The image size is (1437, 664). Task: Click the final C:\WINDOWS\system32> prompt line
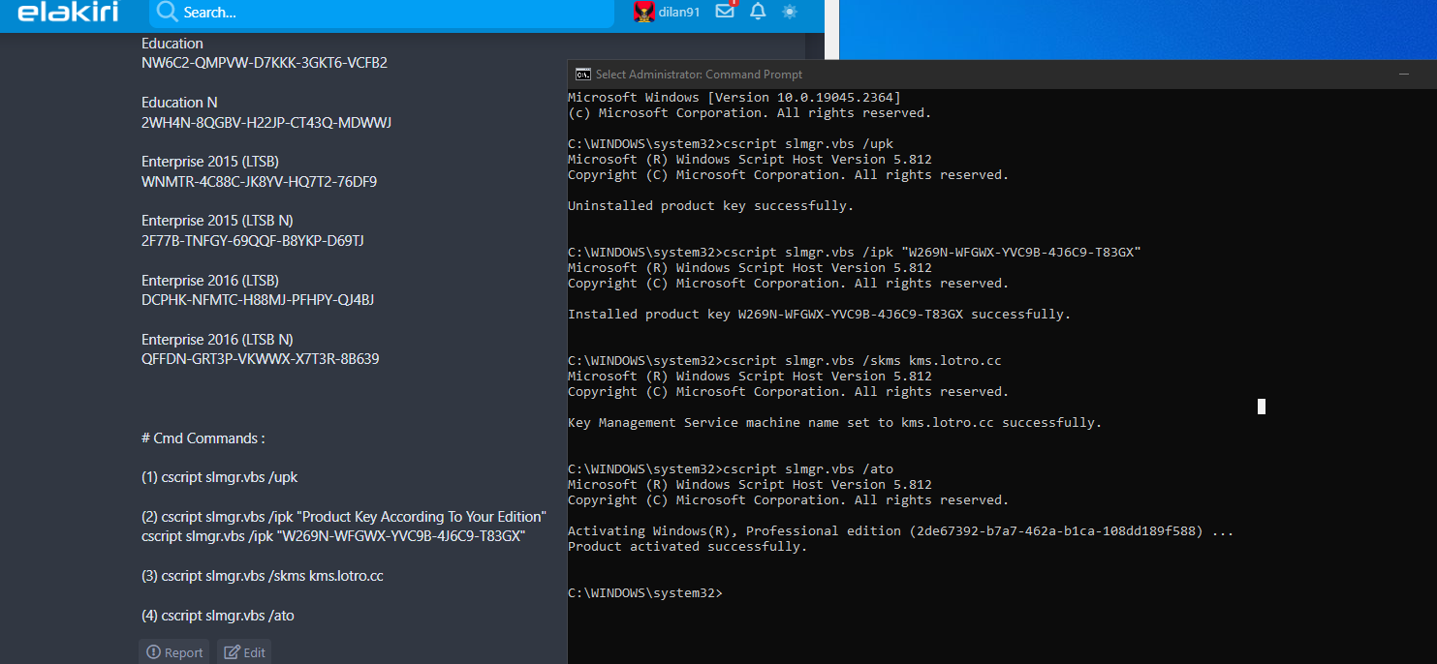tap(645, 593)
